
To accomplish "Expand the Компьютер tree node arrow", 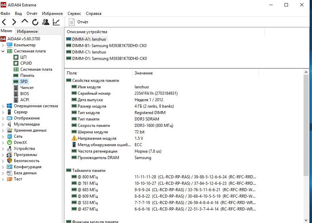I will tap(3, 45).
